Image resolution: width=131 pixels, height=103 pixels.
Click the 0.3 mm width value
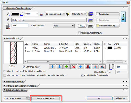(117, 48)
